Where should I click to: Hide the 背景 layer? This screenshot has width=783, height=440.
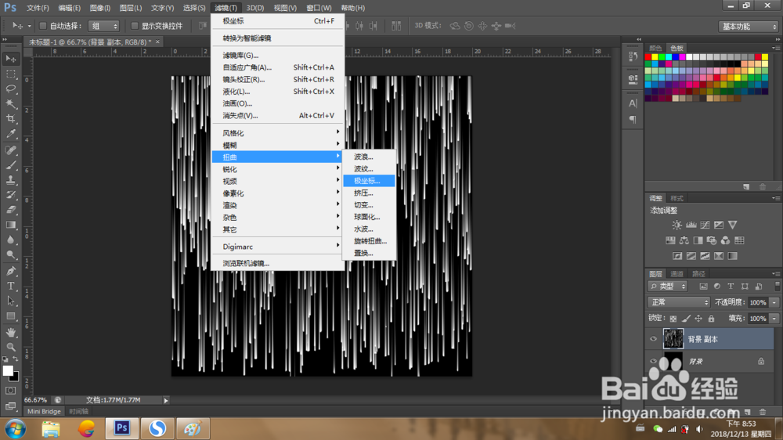tap(653, 361)
